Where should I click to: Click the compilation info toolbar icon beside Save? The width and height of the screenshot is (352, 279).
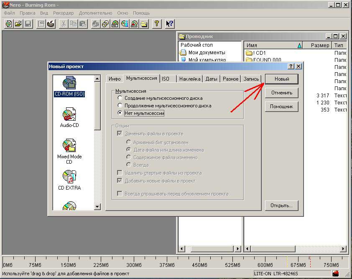coord(41,23)
